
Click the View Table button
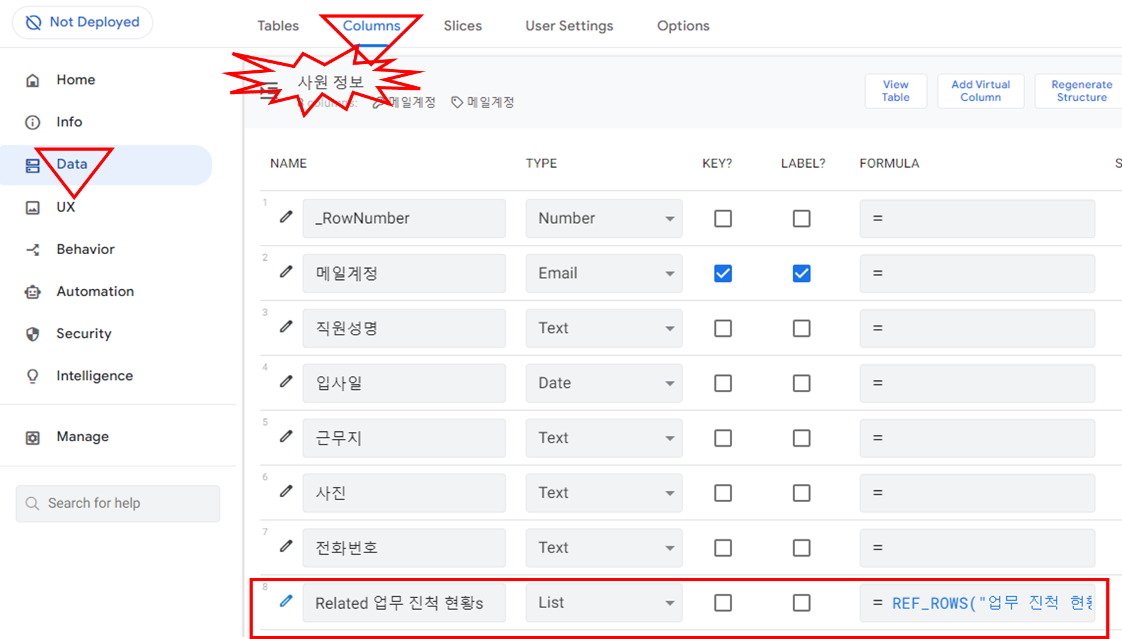click(x=895, y=90)
